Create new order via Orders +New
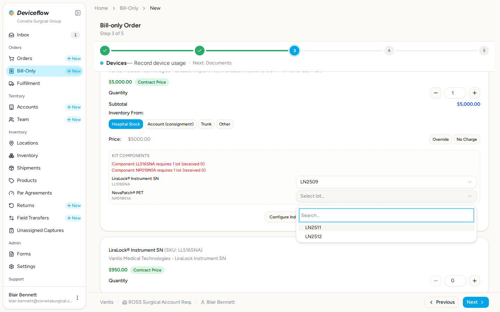This screenshot has height=312, width=500. 74,59
